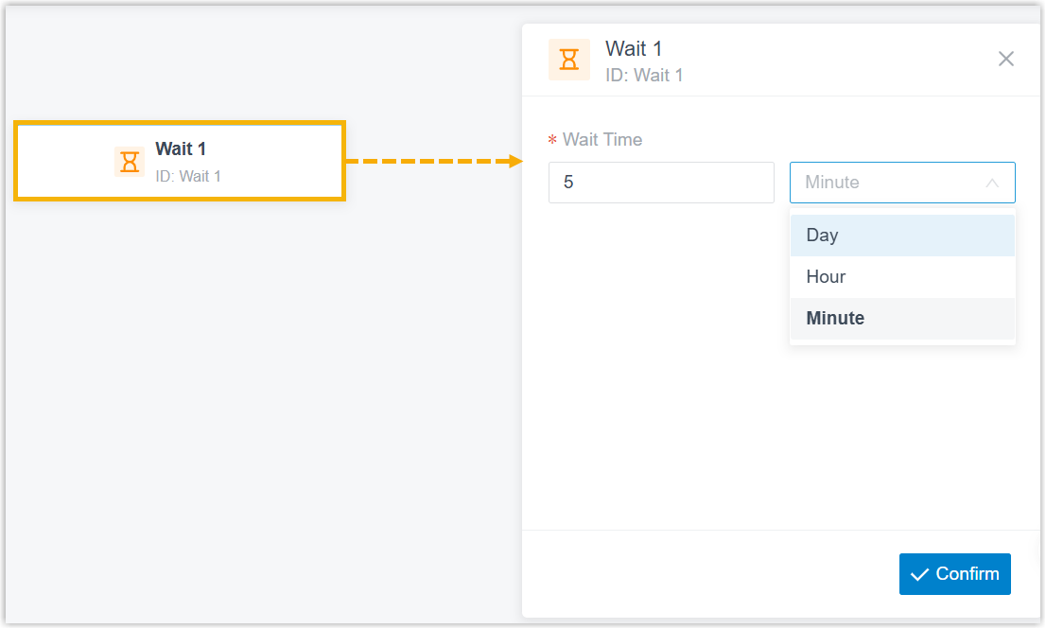Click the Wait 1 label inside the node

pyautogui.click(x=181, y=149)
